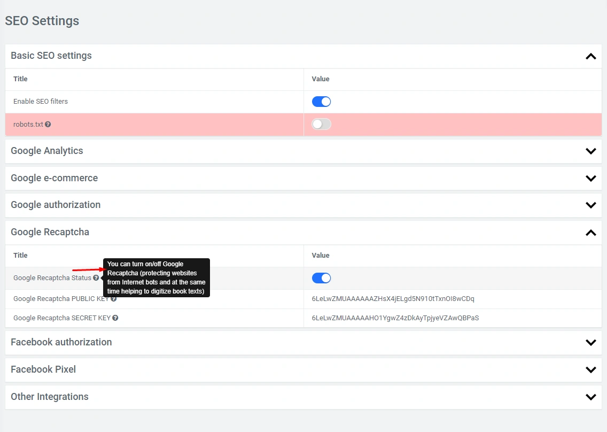607x432 pixels.
Task: Click the Recaptcha SECRET KEY value
Action: pyautogui.click(x=395, y=318)
